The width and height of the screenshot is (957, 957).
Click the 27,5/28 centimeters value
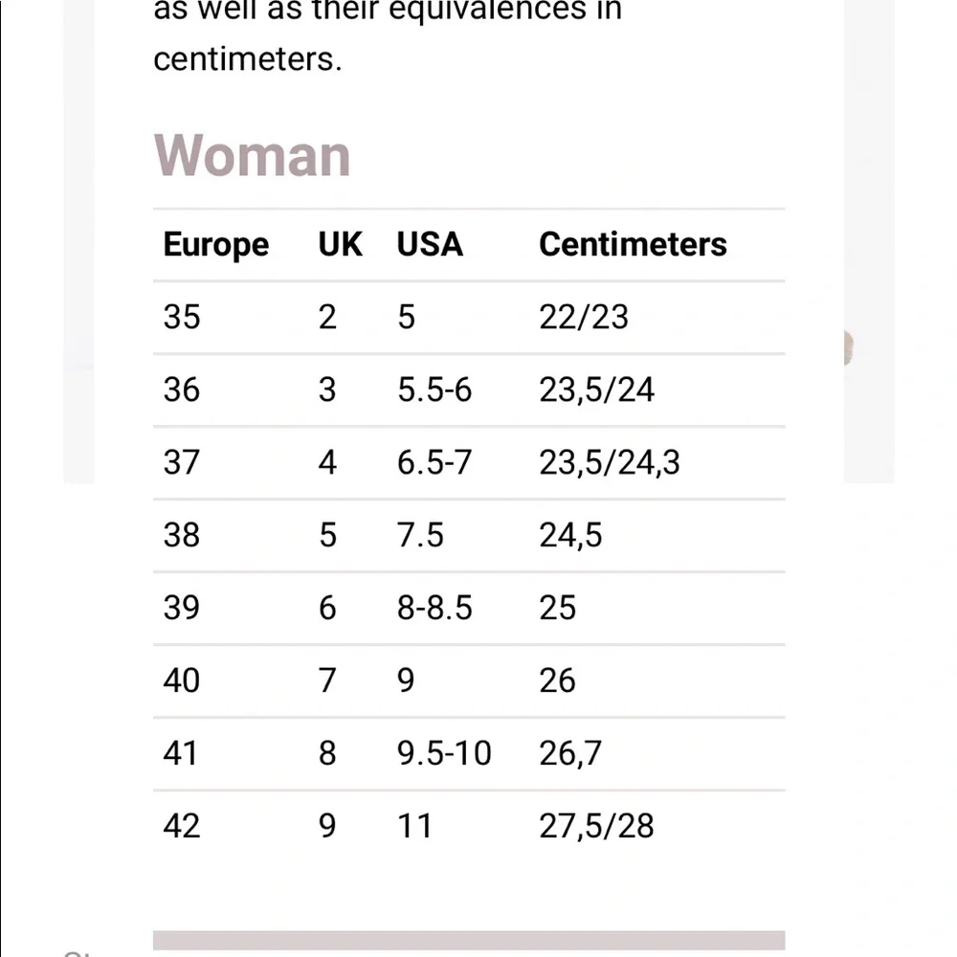tap(596, 826)
